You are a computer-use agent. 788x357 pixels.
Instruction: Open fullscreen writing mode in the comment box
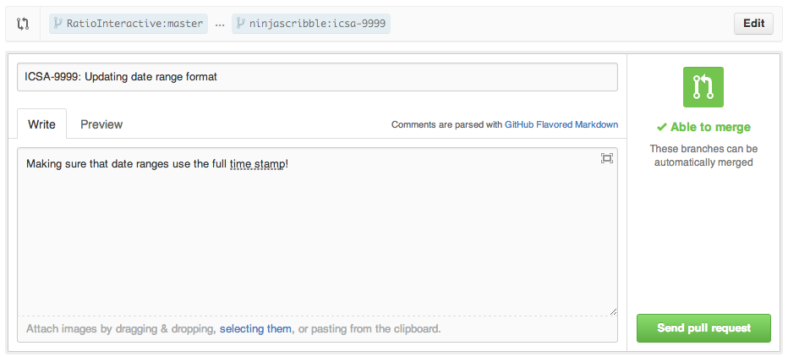(x=606, y=158)
